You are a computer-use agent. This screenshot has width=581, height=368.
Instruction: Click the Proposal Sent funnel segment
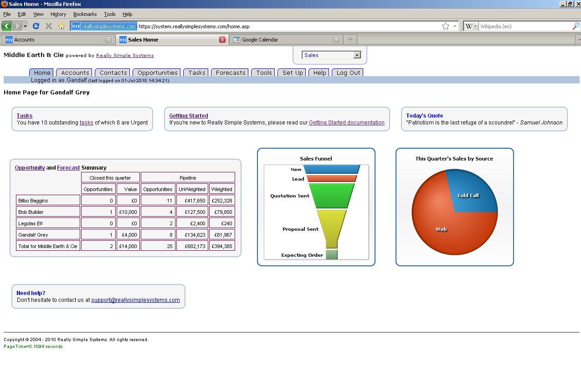(332, 229)
